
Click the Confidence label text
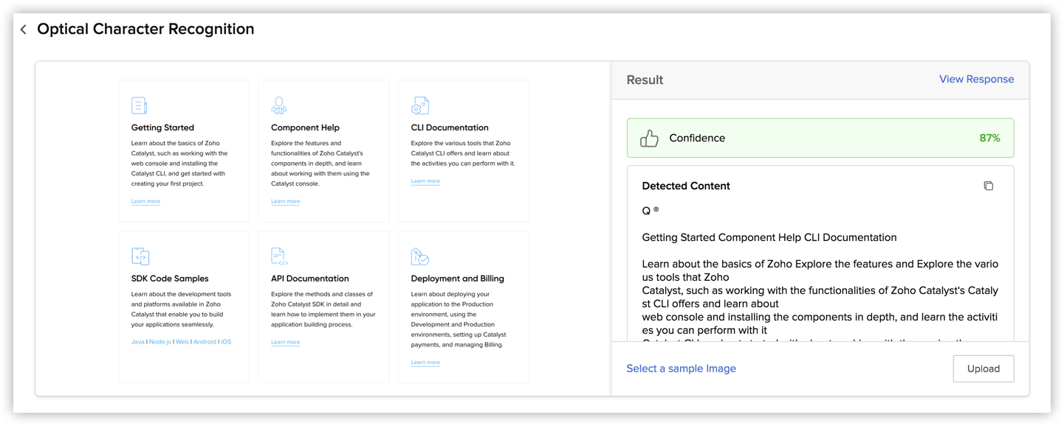[x=697, y=138]
